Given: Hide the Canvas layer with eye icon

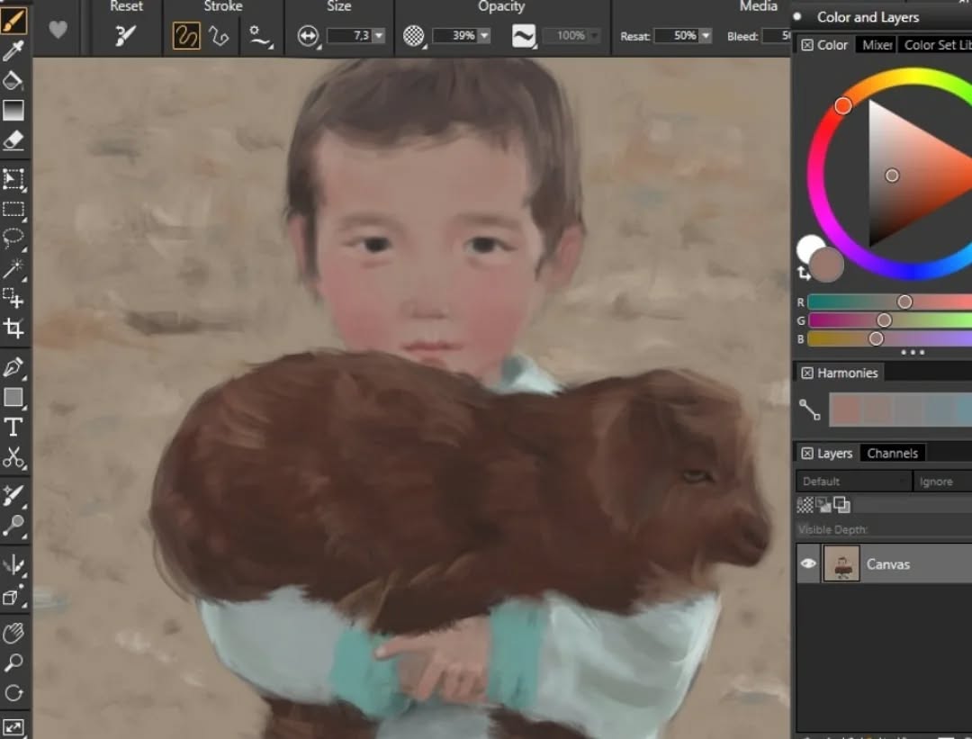Looking at the screenshot, I should [x=808, y=563].
